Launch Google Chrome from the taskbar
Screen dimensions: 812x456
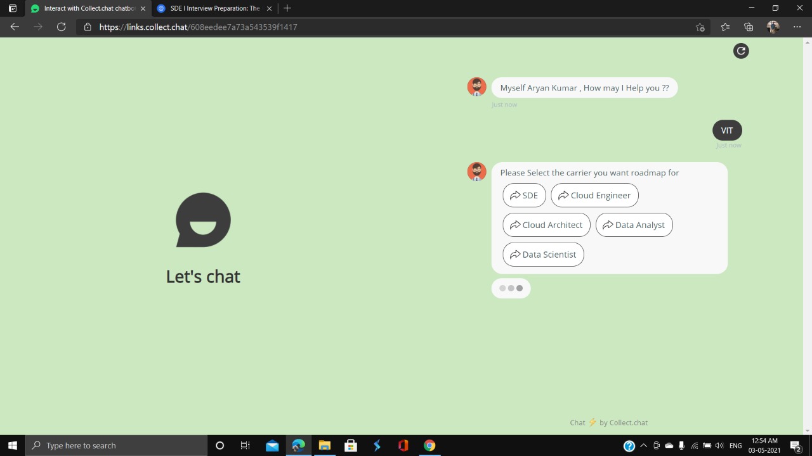click(429, 445)
